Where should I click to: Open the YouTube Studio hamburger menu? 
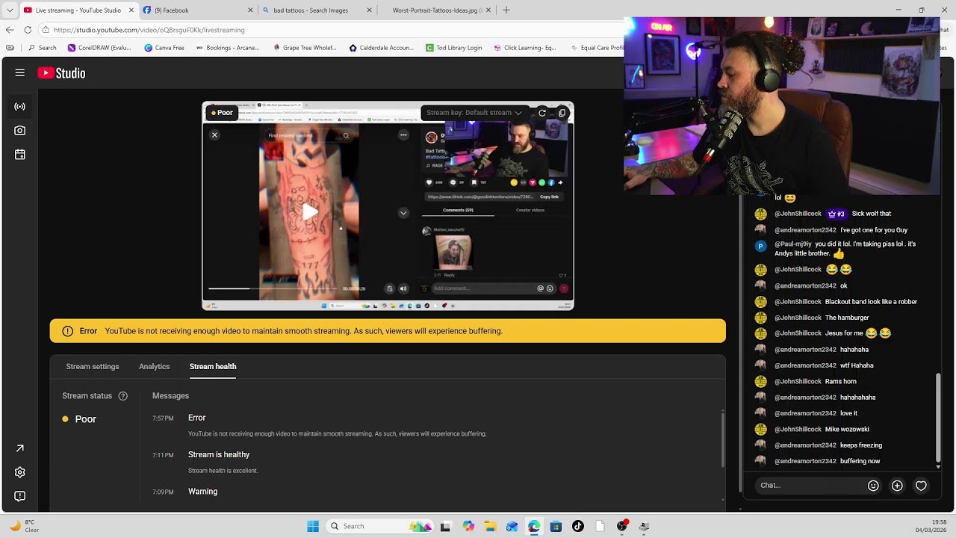(20, 72)
